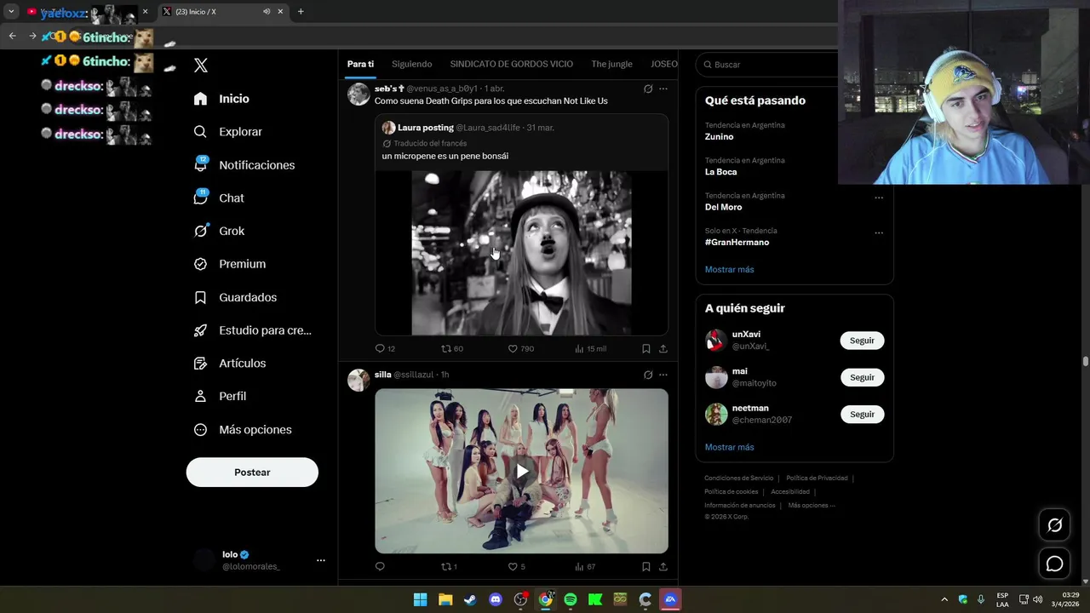
Task: Bookmark the seb's Death Grips post
Action: [x=646, y=348]
